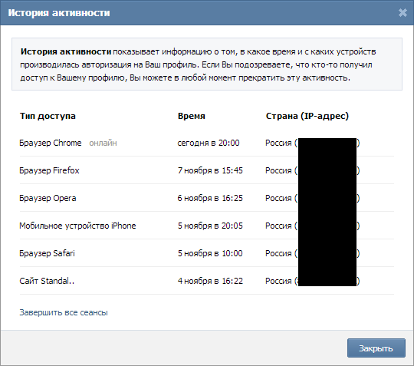Select the Мобильное устройство iPhone entry
The height and width of the screenshot is (366, 414).
[x=77, y=226]
